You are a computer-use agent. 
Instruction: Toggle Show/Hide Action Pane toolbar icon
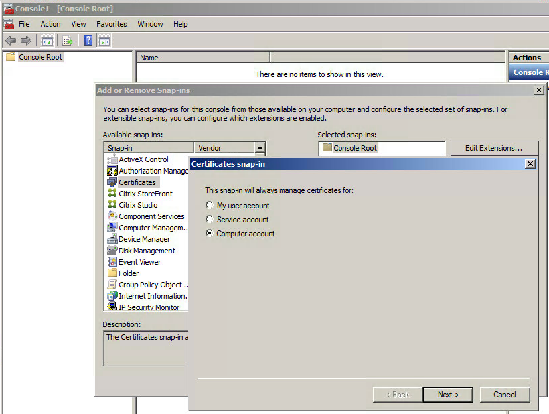click(x=104, y=41)
